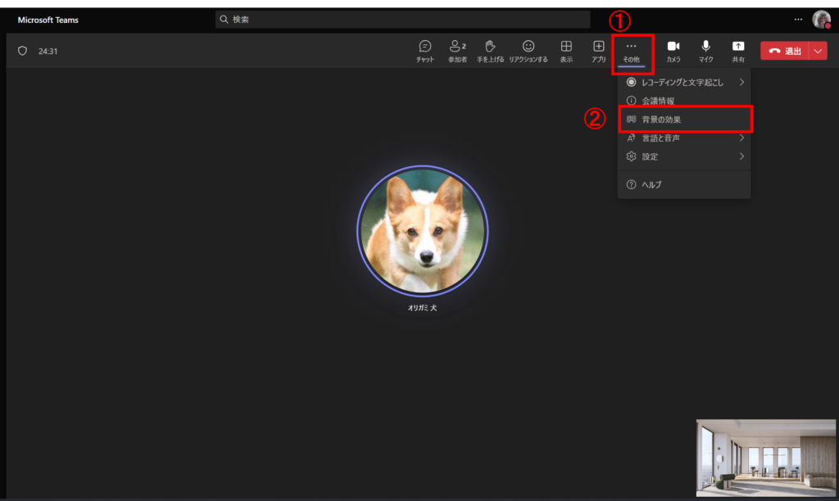Viewport: 839px width, 501px height.
Task: Share your screen (共有)
Action: tap(738, 51)
